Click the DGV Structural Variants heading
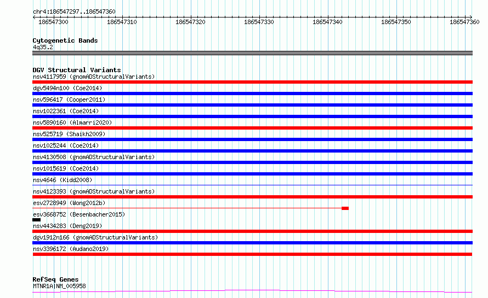The width and height of the screenshot is (488, 298). (x=77, y=70)
